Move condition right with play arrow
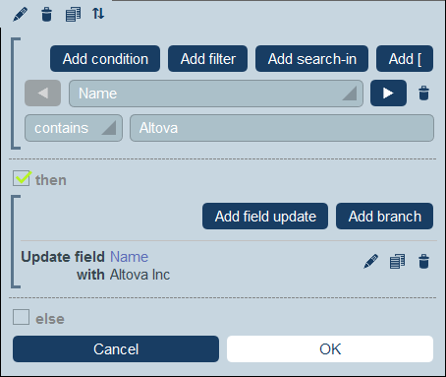Viewport: 446px width, 377px height. 388,94
